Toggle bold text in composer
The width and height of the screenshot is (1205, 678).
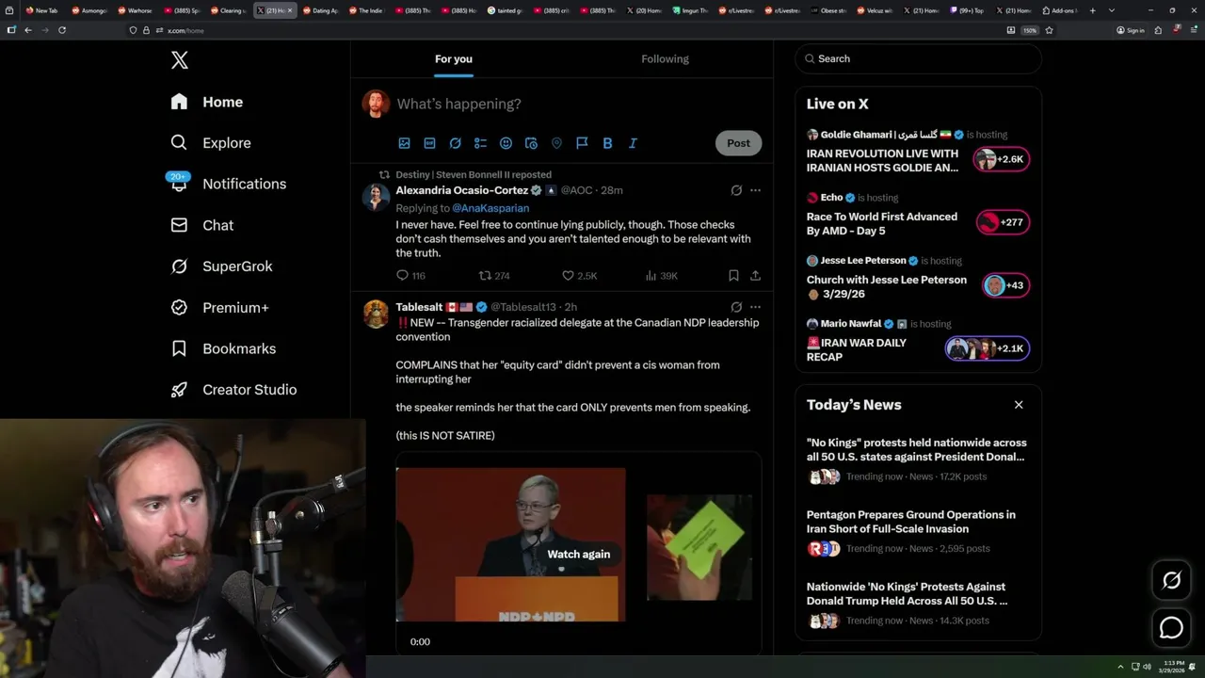607,143
